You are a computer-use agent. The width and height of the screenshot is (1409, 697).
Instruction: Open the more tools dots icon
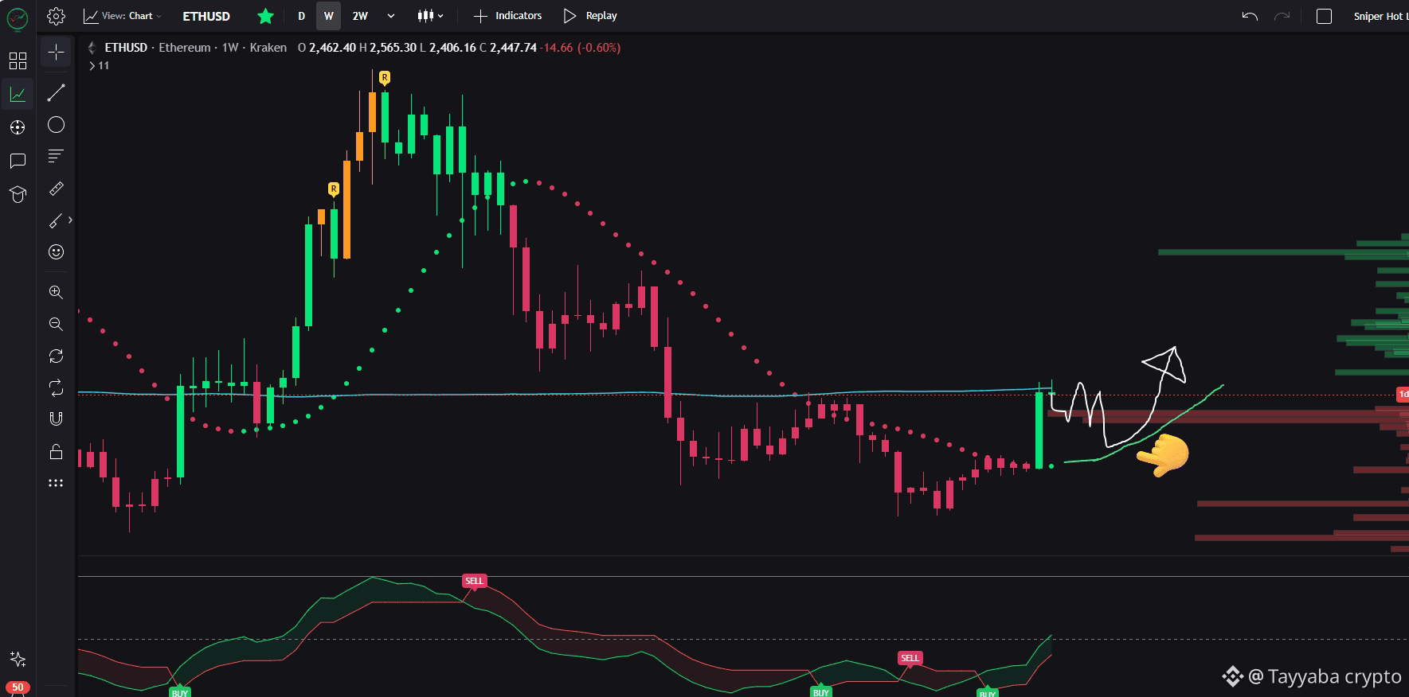tap(56, 483)
